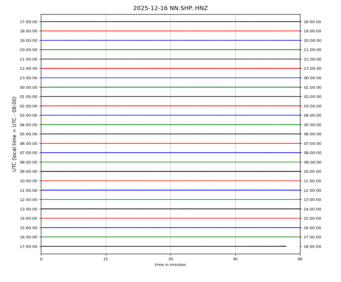
Task: Click the right-axis 03:00:00 time label
Action: (312, 106)
